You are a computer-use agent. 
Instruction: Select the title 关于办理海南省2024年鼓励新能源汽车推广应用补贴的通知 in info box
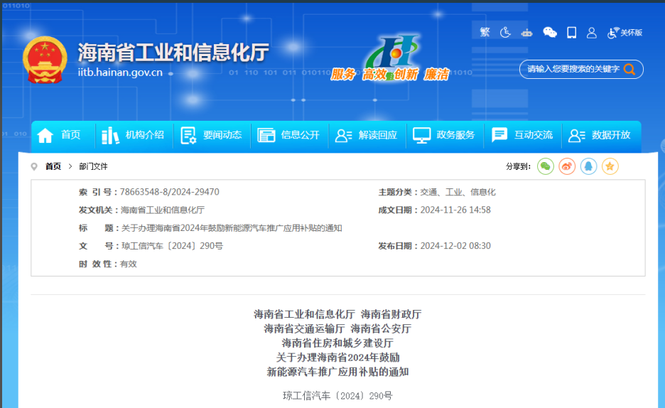232,228
